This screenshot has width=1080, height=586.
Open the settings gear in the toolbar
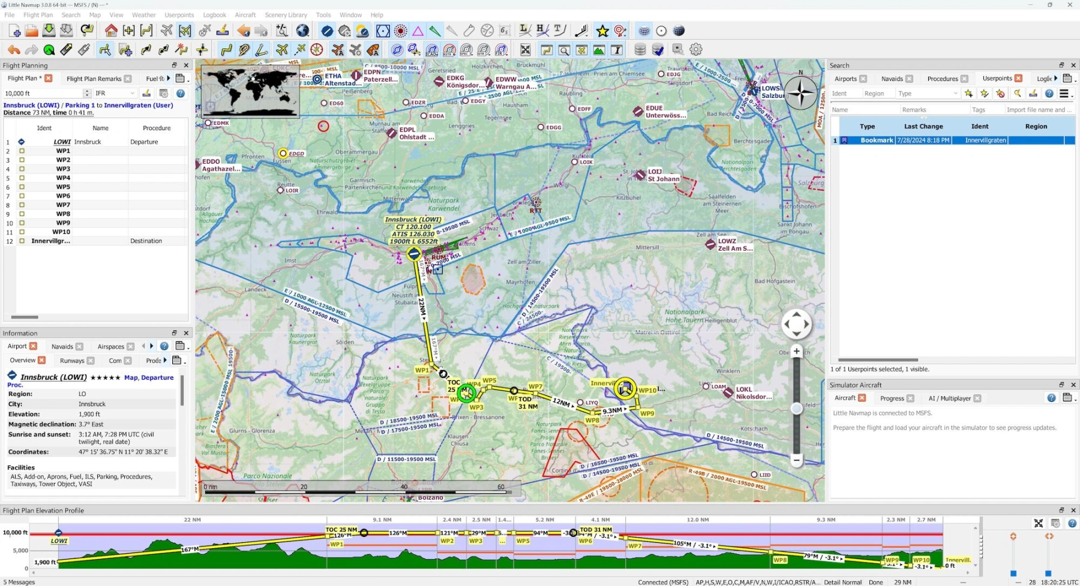[x=696, y=50]
